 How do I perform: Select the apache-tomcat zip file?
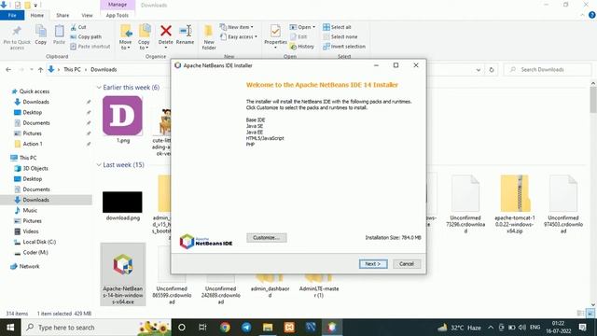point(515,203)
